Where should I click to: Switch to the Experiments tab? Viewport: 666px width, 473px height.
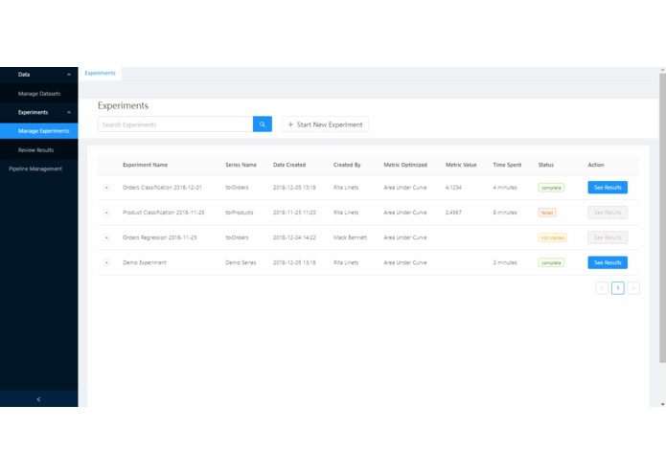tap(100, 73)
